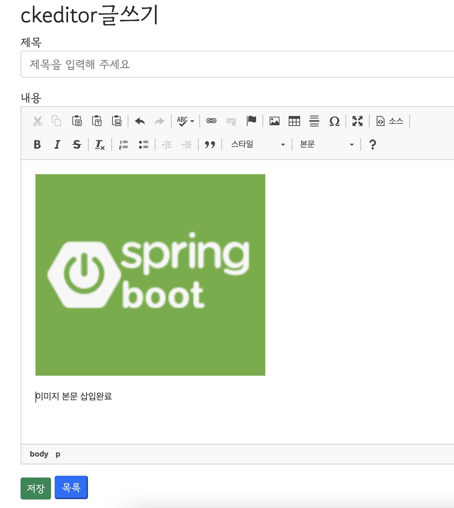Toggle bold formatting
This screenshot has height=508, width=454.
(x=37, y=144)
